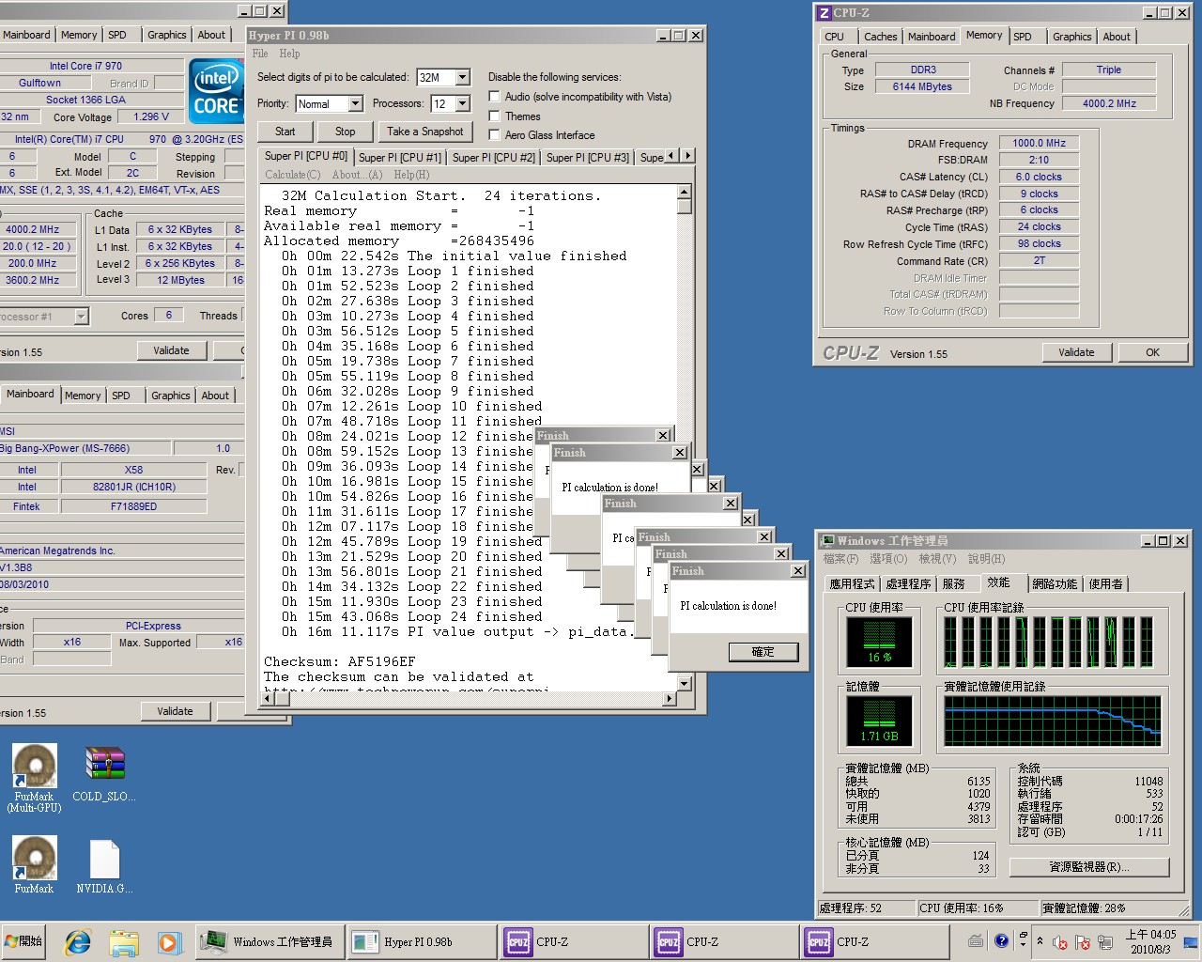Launch Windows Media Player from the taskbar
This screenshot has height=962, width=1202.
[x=168, y=941]
